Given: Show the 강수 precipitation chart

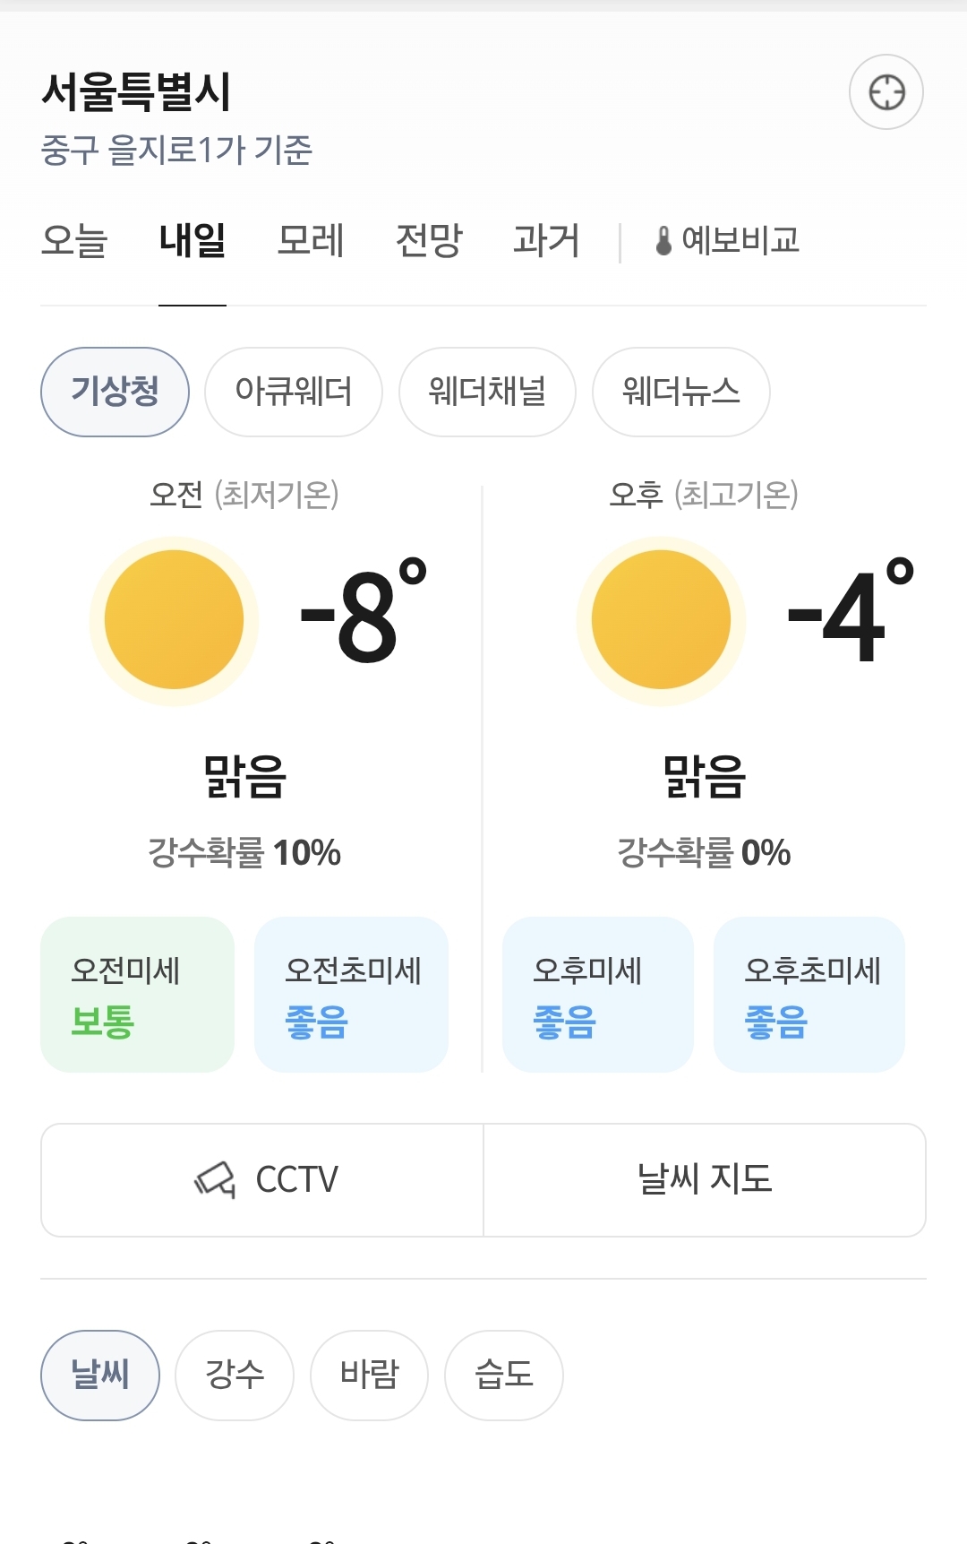Looking at the screenshot, I should pos(235,1375).
